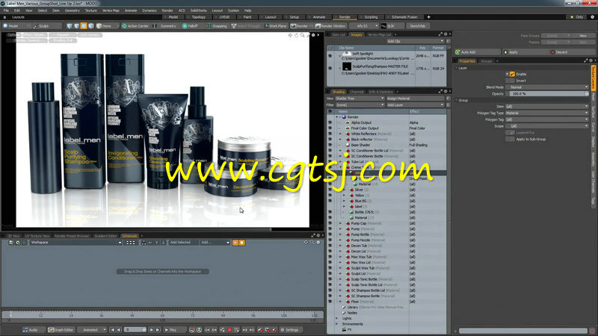
Task: Open the Gradient Editor tab
Action: (105, 236)
